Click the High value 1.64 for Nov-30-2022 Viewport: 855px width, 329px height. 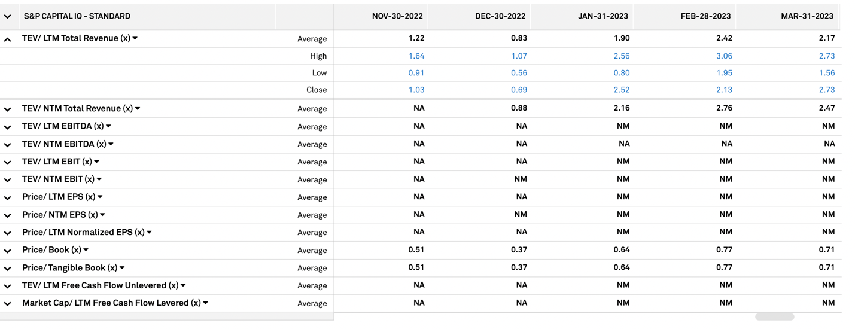click(416, 56)
